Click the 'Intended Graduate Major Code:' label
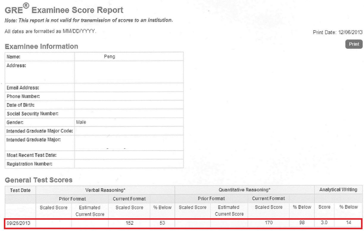 pyautogui.click(x=40, y=131)
